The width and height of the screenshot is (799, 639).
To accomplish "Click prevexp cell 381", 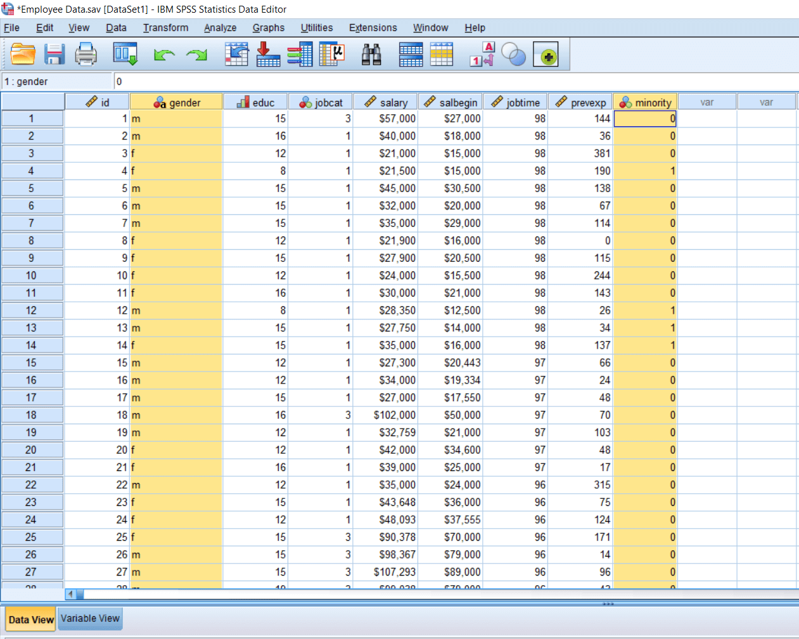I will 580,153.
